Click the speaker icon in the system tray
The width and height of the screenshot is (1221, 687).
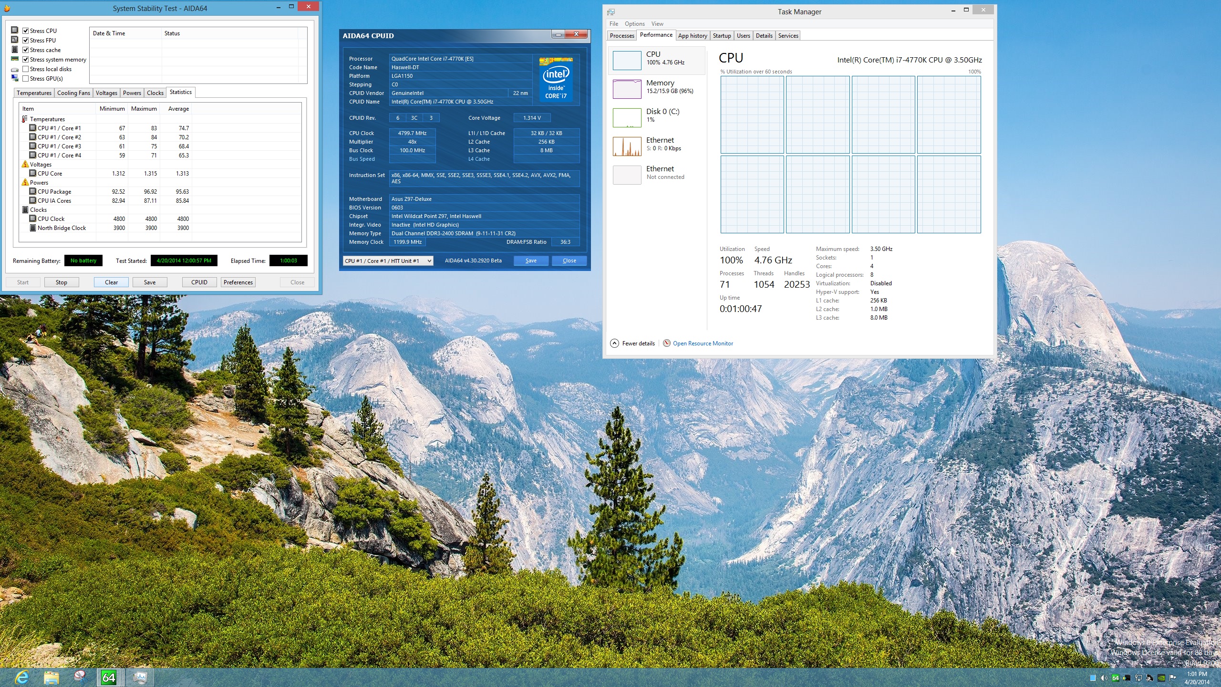click(1103, 677)
